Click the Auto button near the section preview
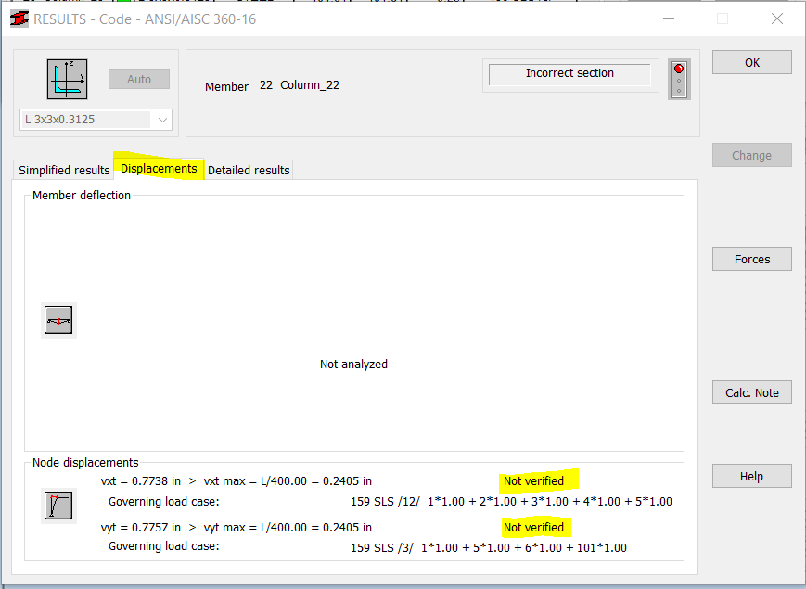Screen dimensions: 806x589 click(137, 79)
